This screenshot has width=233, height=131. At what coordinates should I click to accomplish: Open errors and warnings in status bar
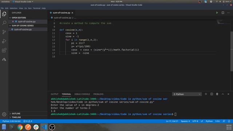[x=28, y=121]
